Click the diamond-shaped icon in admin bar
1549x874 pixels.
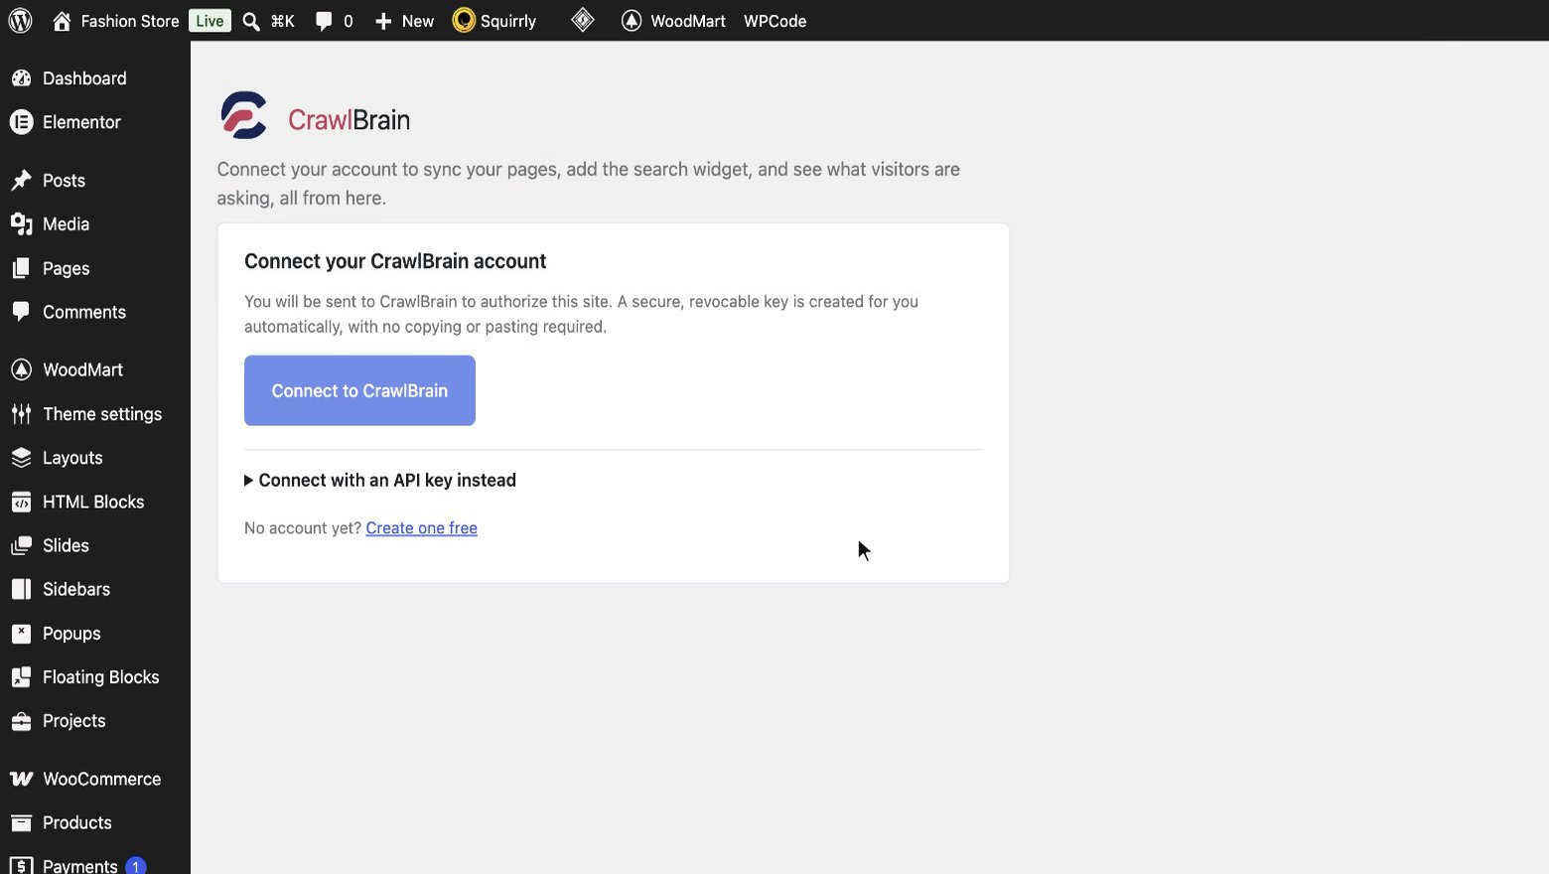[583, 20]
